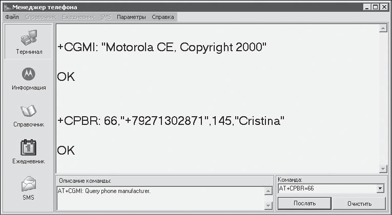This screenshot has height=215, width=392.
Task: Click the command description text box
Action: coord(160,198)
